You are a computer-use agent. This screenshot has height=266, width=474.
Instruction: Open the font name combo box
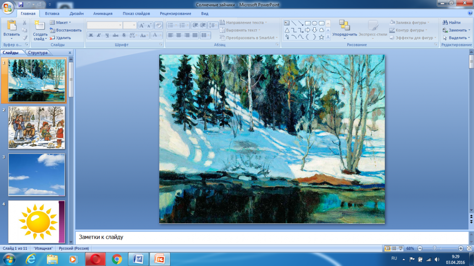click(x=105, y=25)
